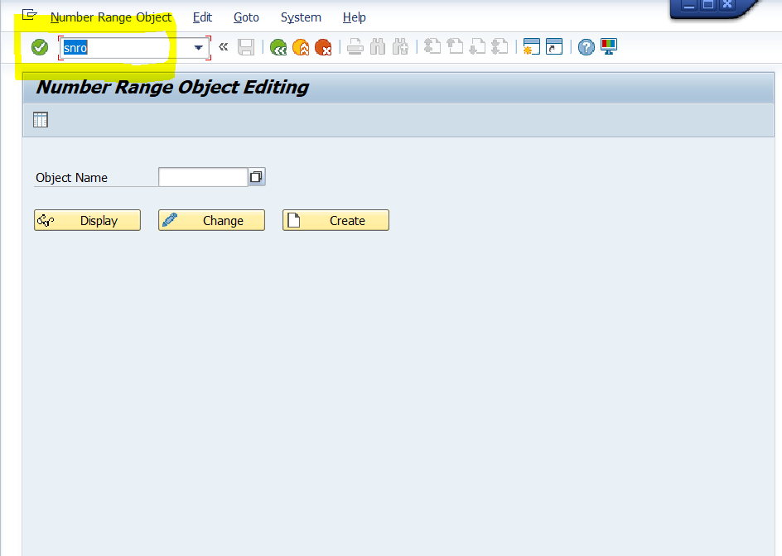
Task: Click the First Page icon
Action: 432,47
